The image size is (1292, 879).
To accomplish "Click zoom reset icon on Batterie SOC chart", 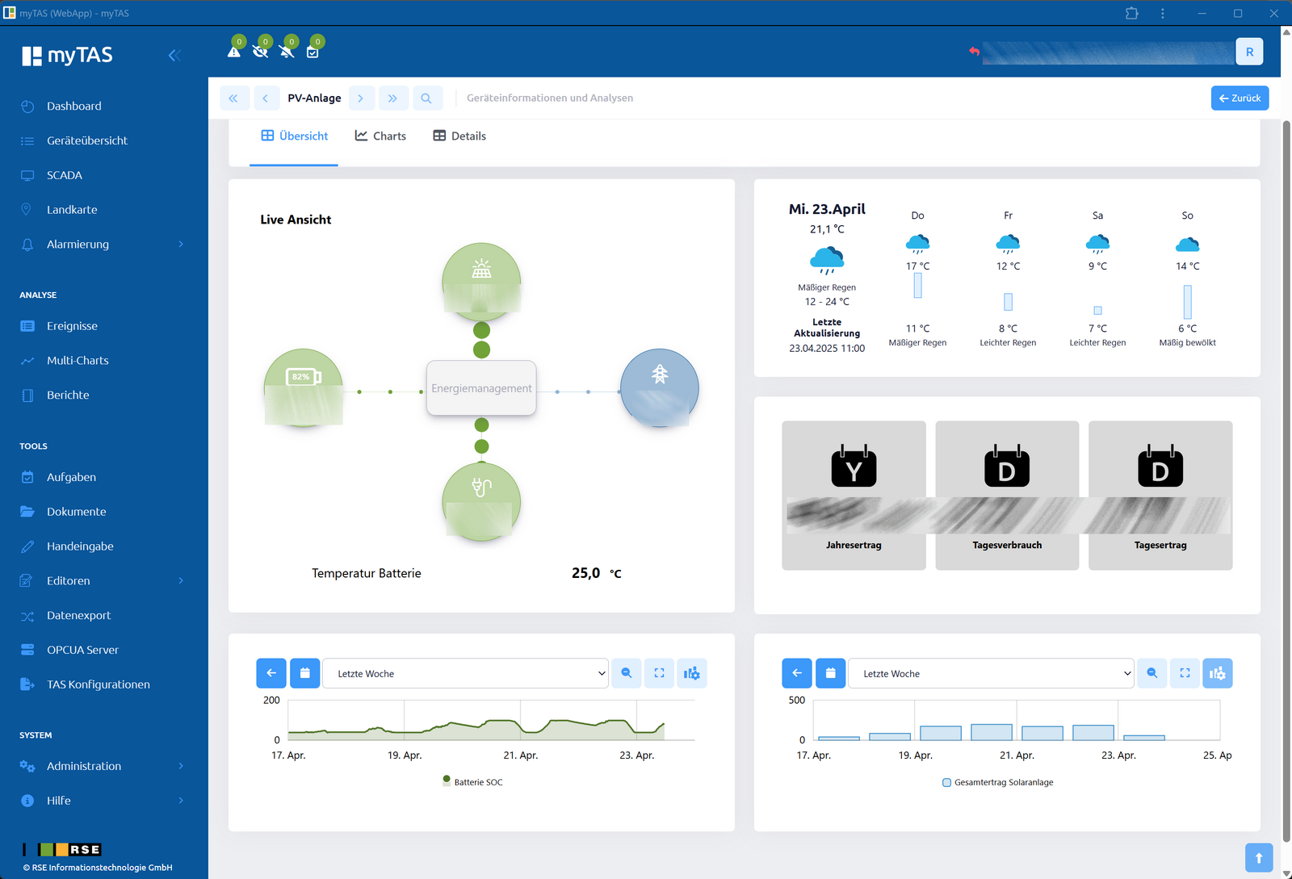I will coord(627,673).
